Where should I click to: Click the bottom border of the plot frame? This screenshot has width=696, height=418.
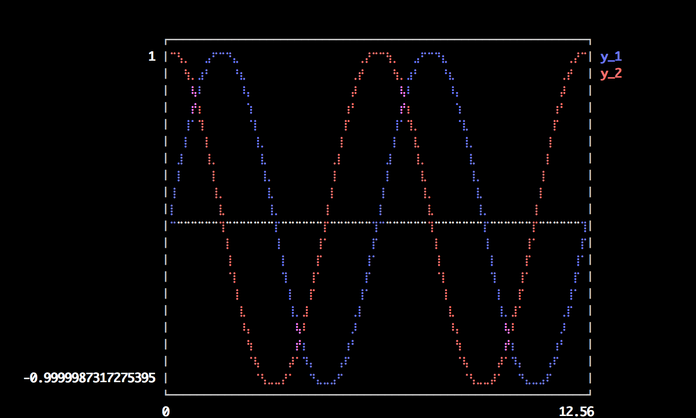[378, 395]
